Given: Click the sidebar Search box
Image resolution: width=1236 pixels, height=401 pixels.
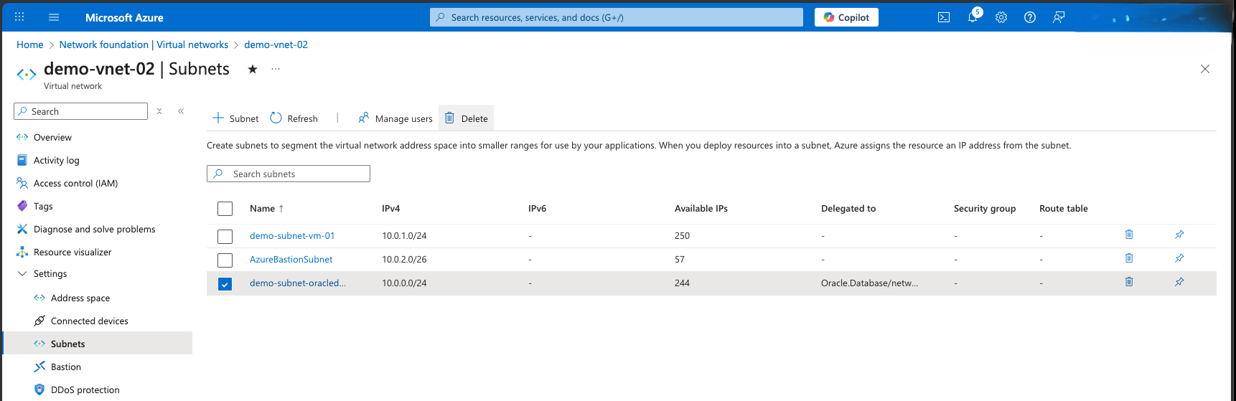Looking at the screenshot, I should pos(80,111).
